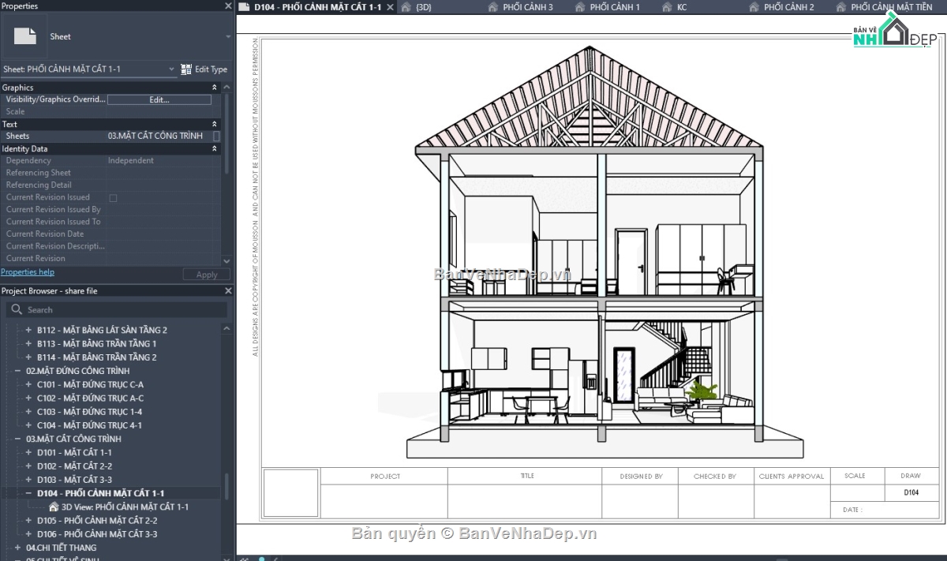Click the Sheets value 03.MẶT CẮT CÔNG TRÌNH

155,137
